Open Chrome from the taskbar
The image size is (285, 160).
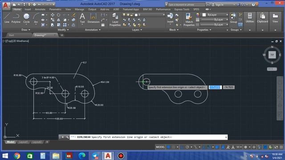(x=17, y=156)
